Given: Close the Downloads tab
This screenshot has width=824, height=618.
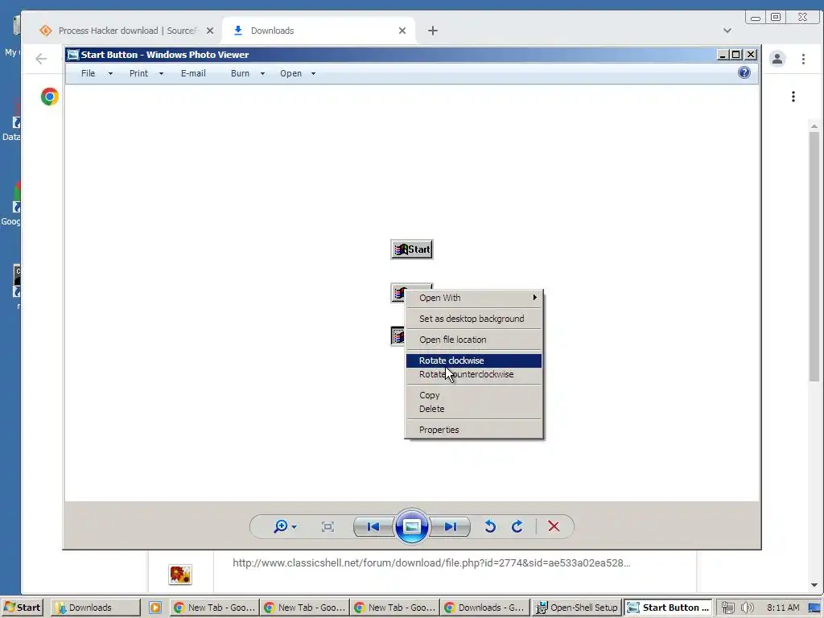Looking at the screenshot, I should point(402,31).
